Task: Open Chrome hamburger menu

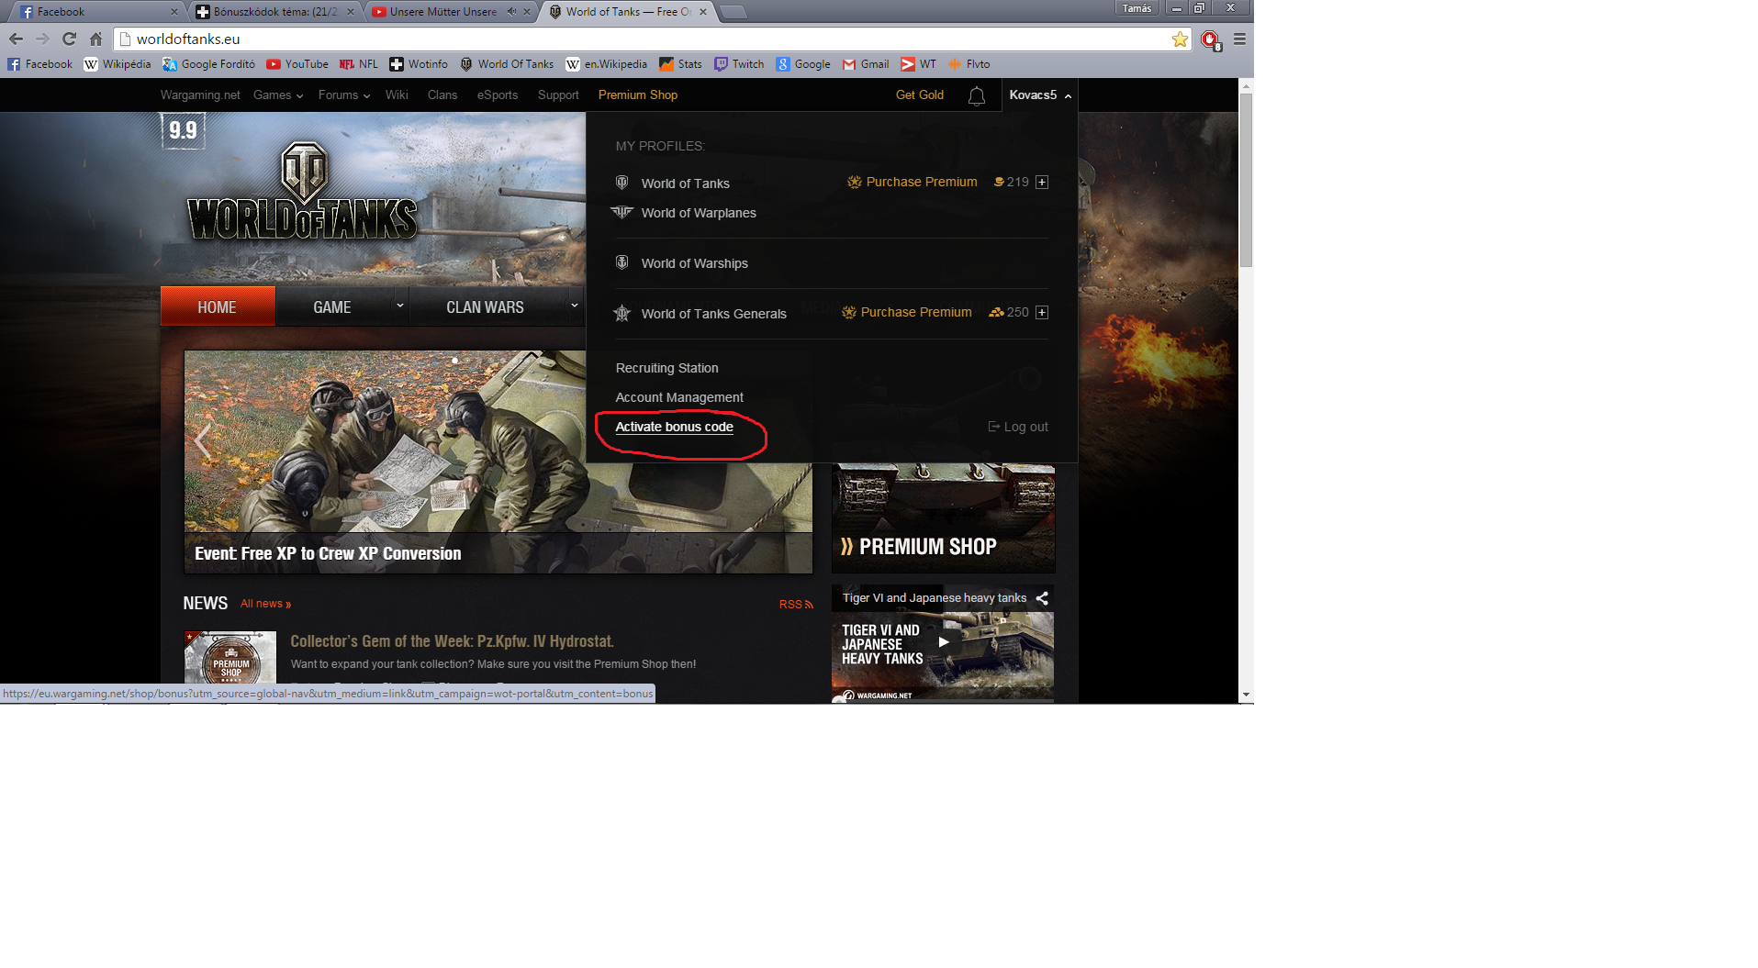Action: pyautogui.click(x=1239, y=39)
